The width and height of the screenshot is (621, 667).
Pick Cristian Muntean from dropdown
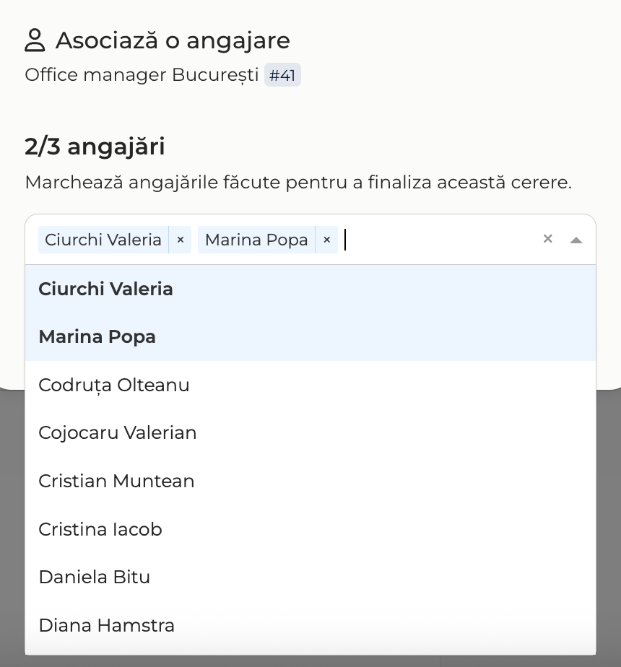coord(310,481)
